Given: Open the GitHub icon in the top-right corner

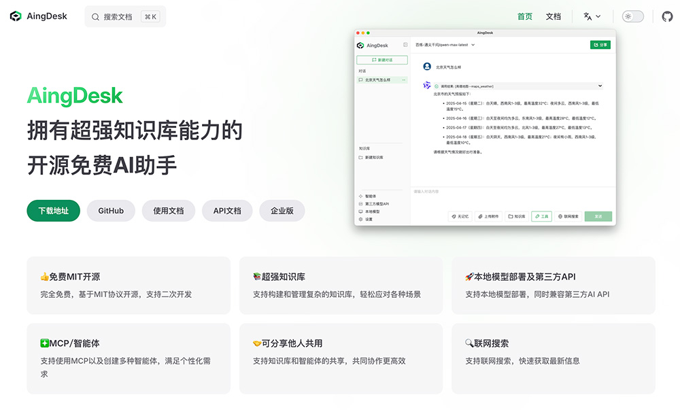Looking at the screenshot, I should (667, 16).
